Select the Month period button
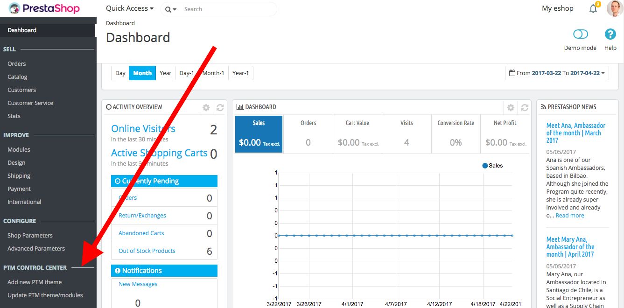624x308 pixels. click(x=142, y=73)
